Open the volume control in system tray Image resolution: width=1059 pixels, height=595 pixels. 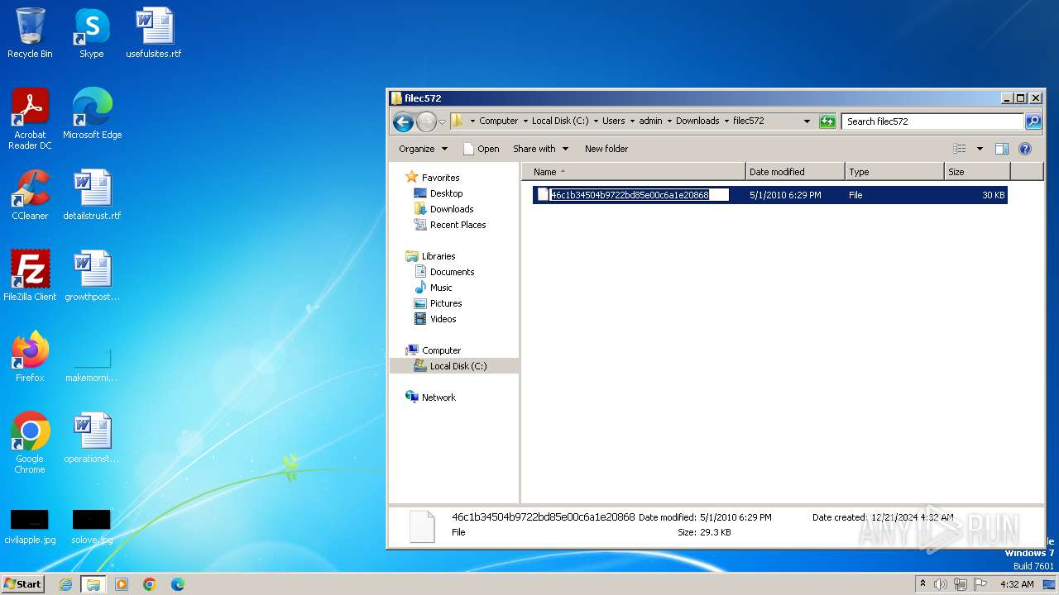(x=941, y=584)
